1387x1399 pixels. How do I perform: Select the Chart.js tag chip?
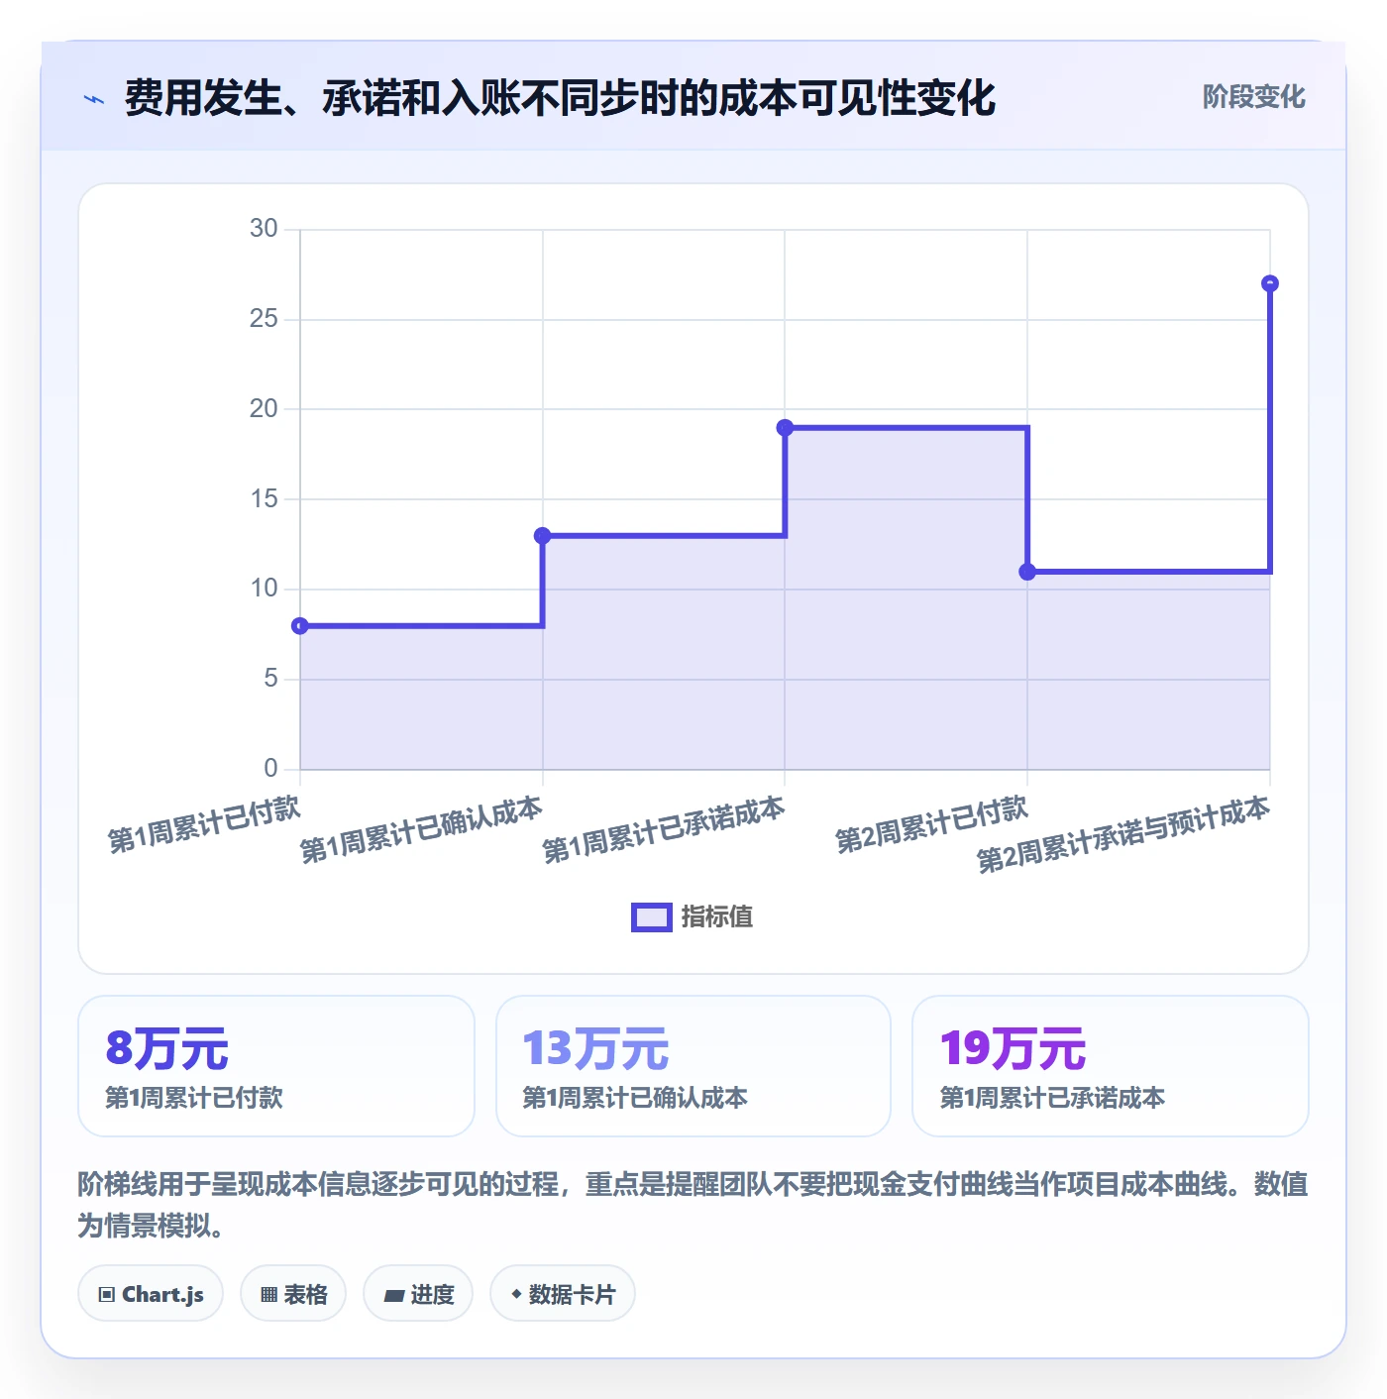click(x=151, y=1294)
